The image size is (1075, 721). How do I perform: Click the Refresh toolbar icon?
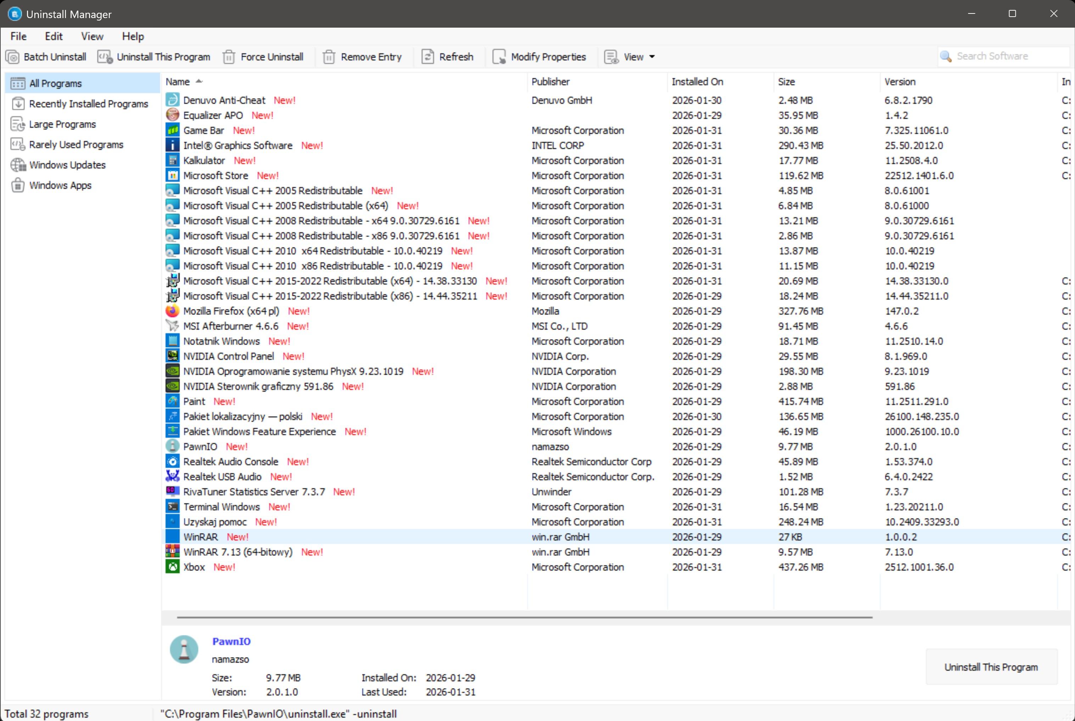pos(427,57)
